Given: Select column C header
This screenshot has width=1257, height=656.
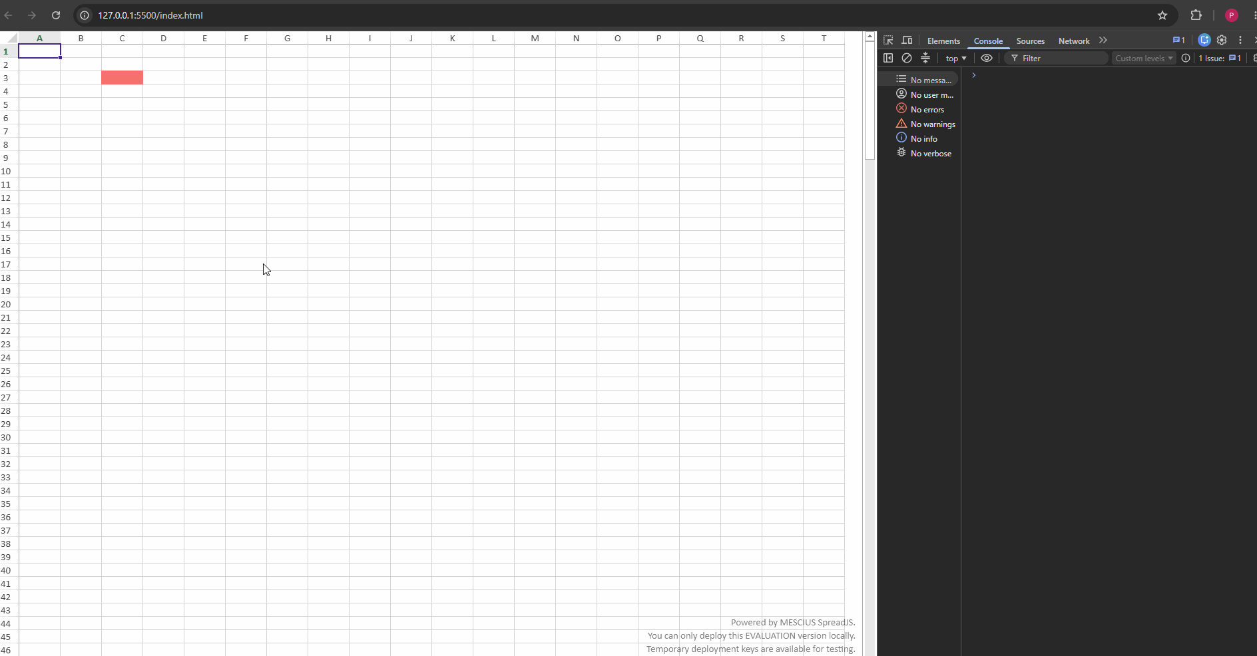Looking at the screenshot, I should (x=122, y=38).
